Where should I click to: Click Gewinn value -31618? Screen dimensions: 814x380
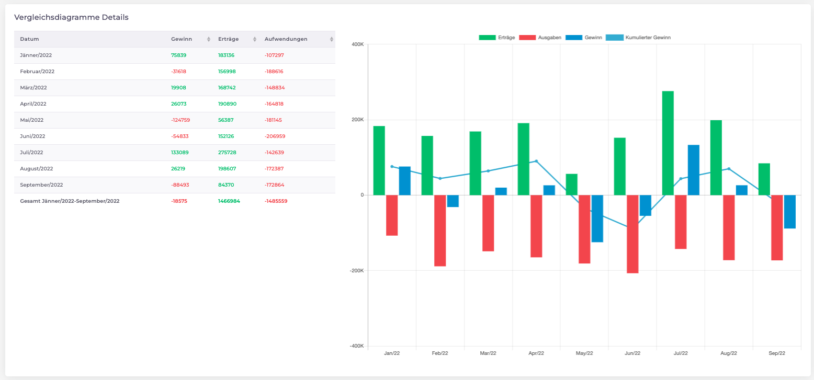pos(178,71)
